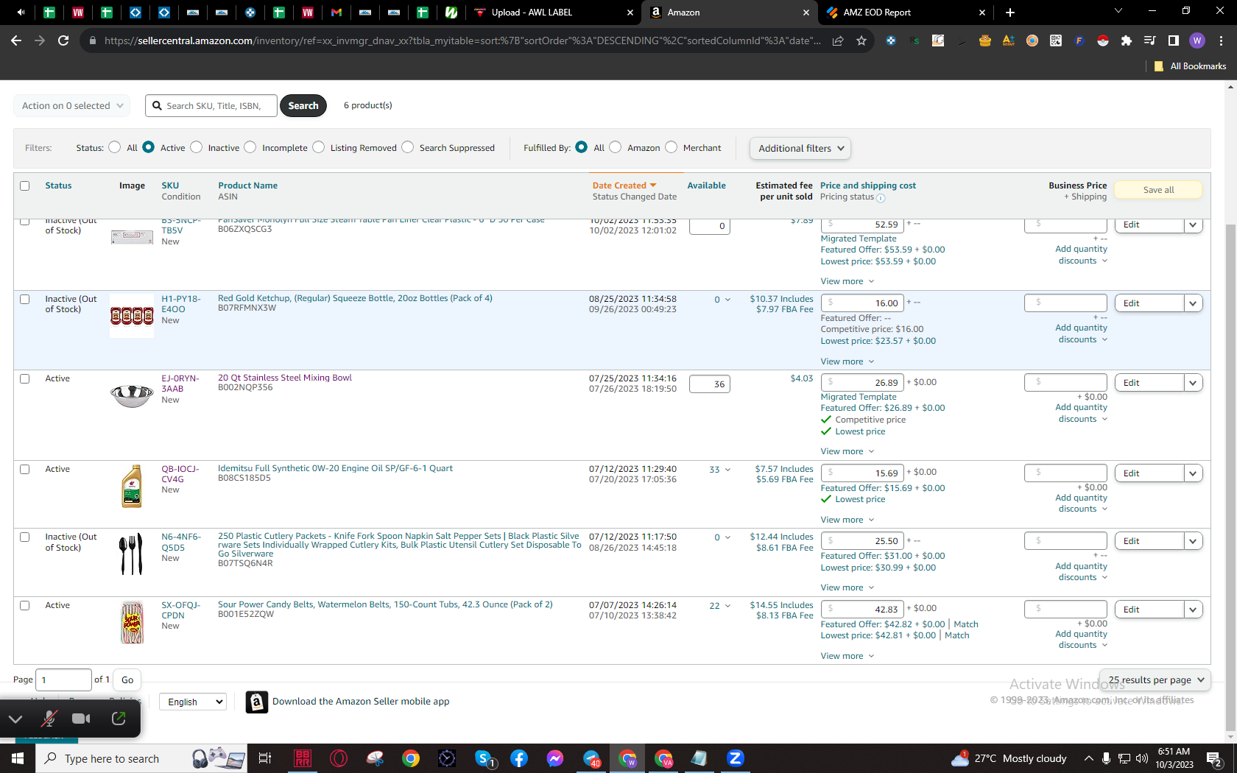Reload the Seller Central page
This screenshot has width=1237, height=773.
(x=63, y=40)
